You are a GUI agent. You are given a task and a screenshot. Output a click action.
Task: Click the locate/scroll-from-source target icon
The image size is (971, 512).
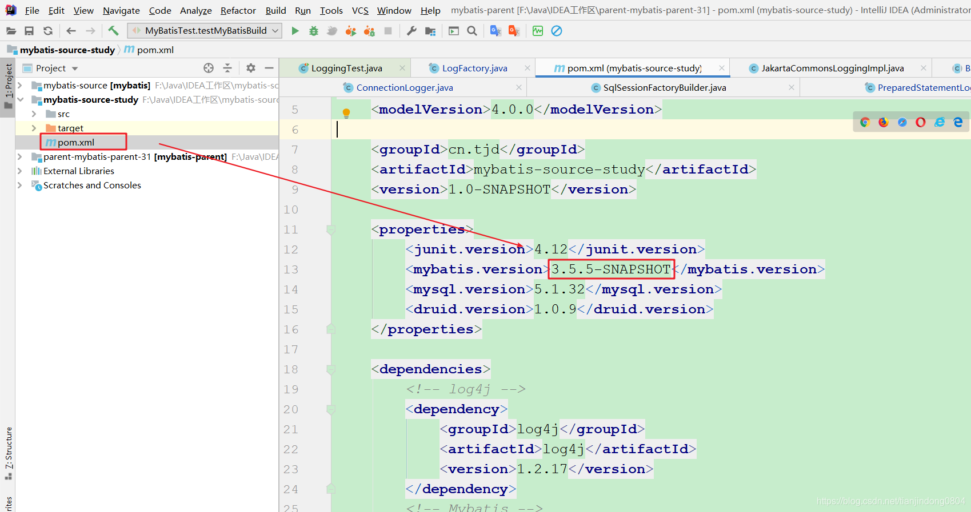[x=209, y=68]
